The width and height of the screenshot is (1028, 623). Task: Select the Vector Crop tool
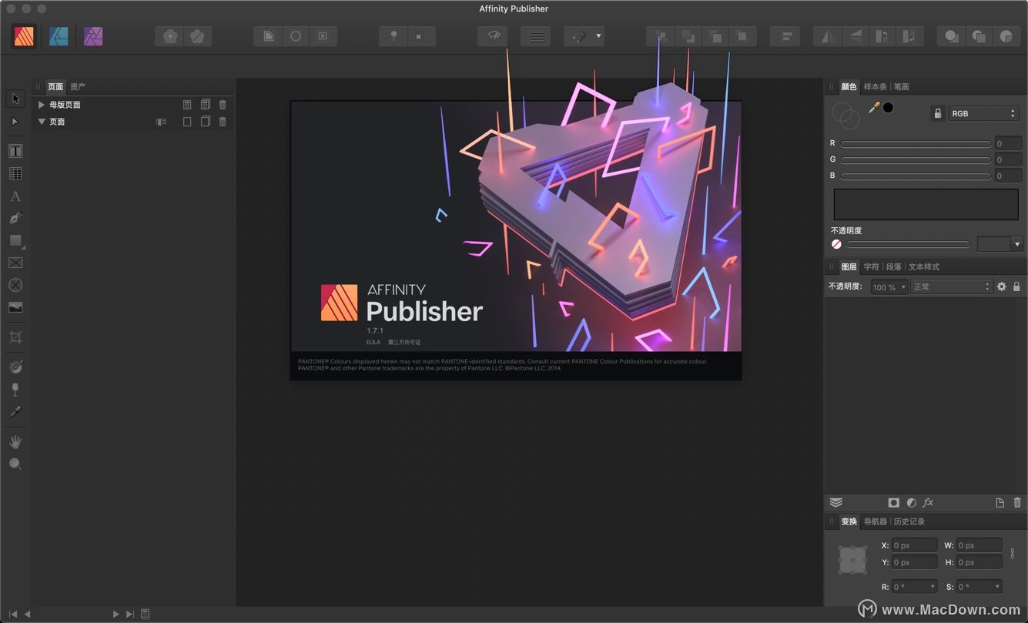15,337
